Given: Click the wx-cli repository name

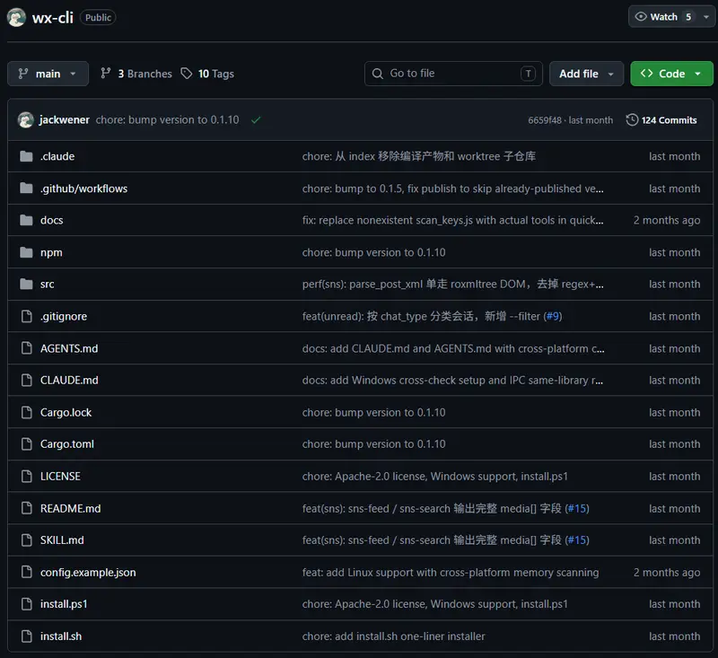Looking at the screenshot, I should point(53,17).
